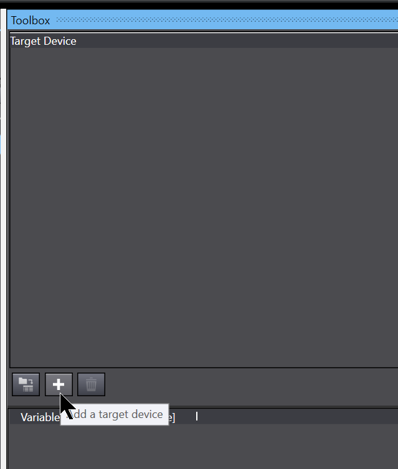Click the "Add a target device" tooltip
Screen dimensions: 398x469
coord(115,414)
